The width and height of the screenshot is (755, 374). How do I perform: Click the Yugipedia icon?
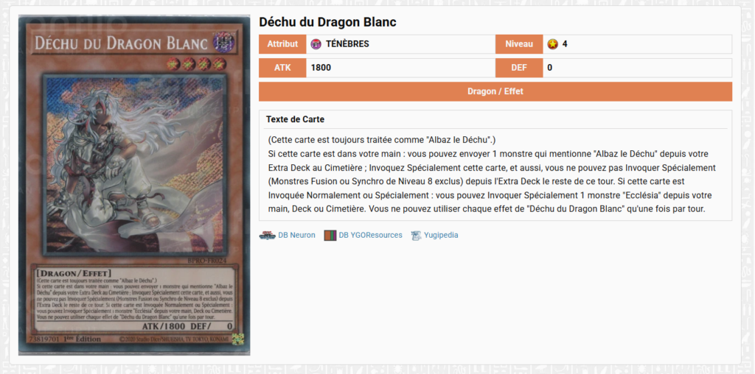416,235
